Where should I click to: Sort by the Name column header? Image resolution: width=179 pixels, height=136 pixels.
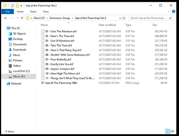[44, 25]
